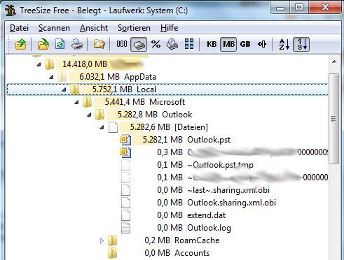Viewport: 344px width, 260px height.
Task: Switch to percent display mode
Action: pyautogui.click(x=156, y=44)
